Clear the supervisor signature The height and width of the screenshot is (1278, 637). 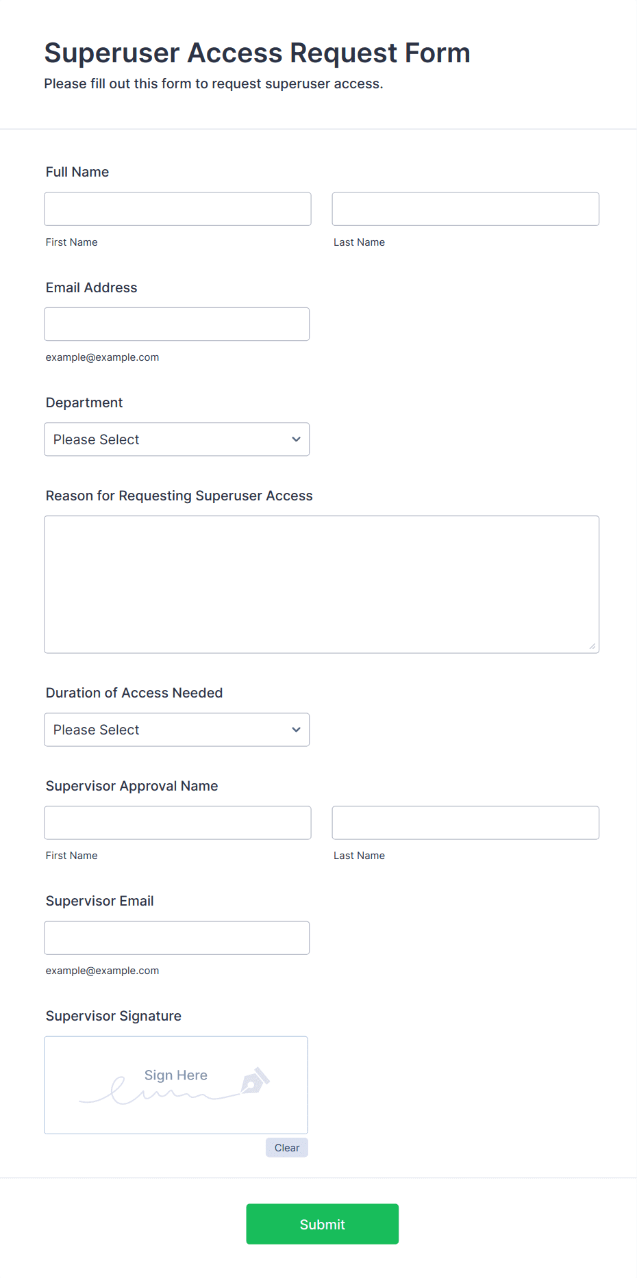(286, 1148)
